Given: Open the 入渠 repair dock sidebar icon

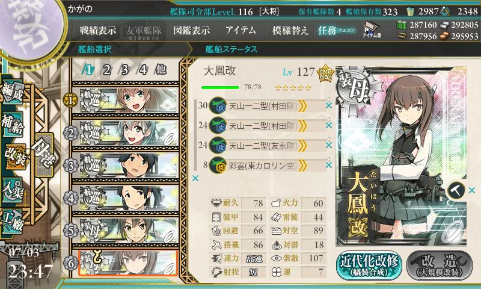Looking at the screenshot, I should pyautogui.click(x=13, y=190).
